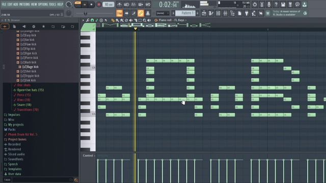This screenshot has width=326, height=183.
Task: Open the Mixer view icon
Action: pos(225,13)
